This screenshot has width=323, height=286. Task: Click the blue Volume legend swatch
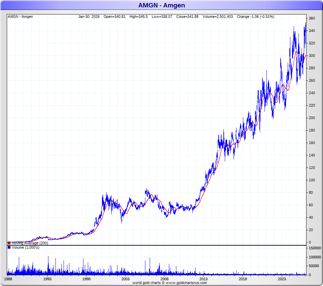pyautogui.click(x=9, y=247)
